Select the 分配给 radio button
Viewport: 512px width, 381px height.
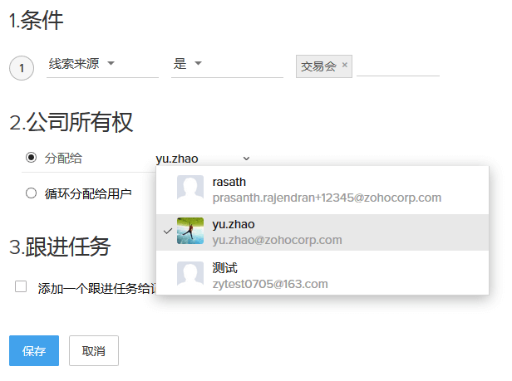pos(31,158)
